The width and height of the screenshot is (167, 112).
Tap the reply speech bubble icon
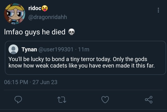18,100
